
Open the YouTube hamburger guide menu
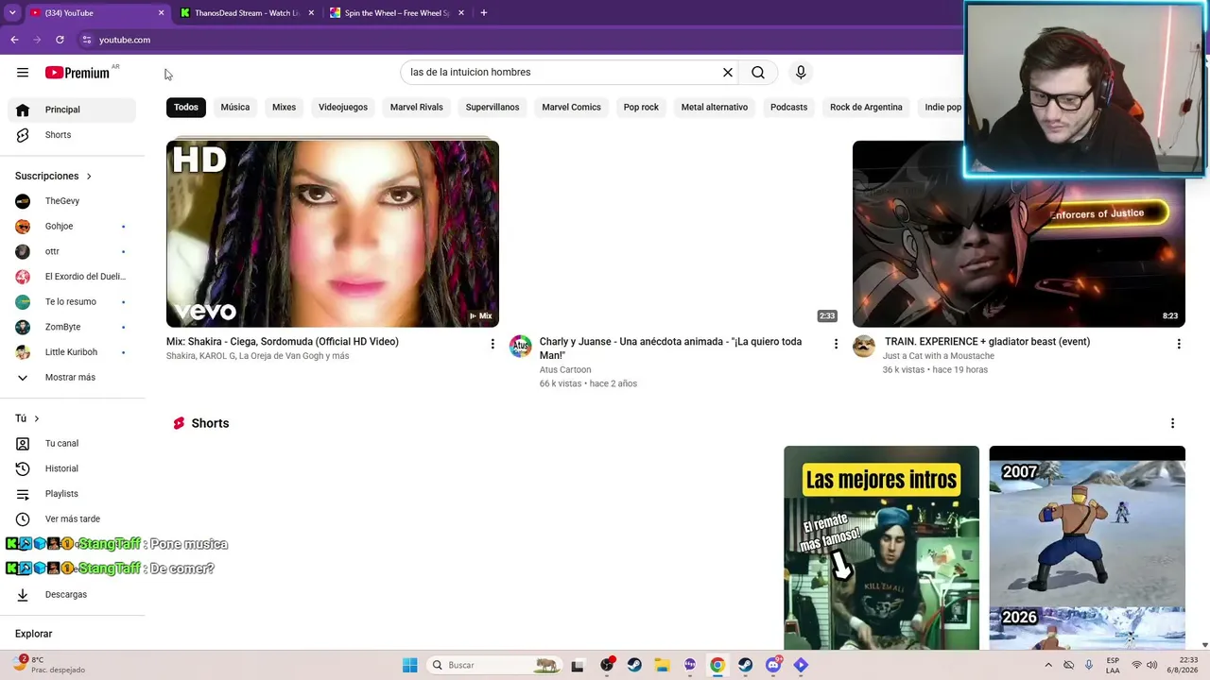point(23,73)
